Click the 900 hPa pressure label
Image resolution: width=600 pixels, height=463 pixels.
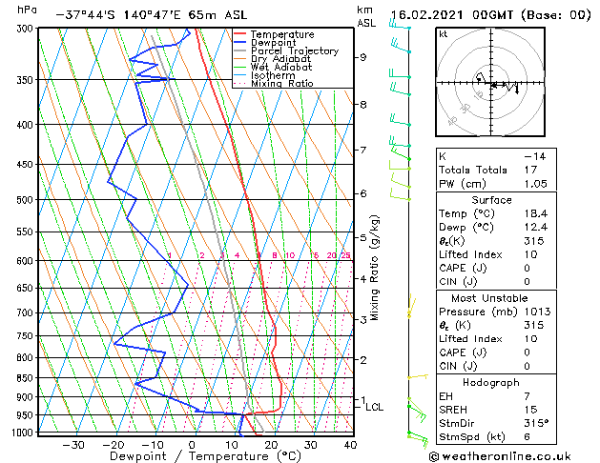coord(27,397)
